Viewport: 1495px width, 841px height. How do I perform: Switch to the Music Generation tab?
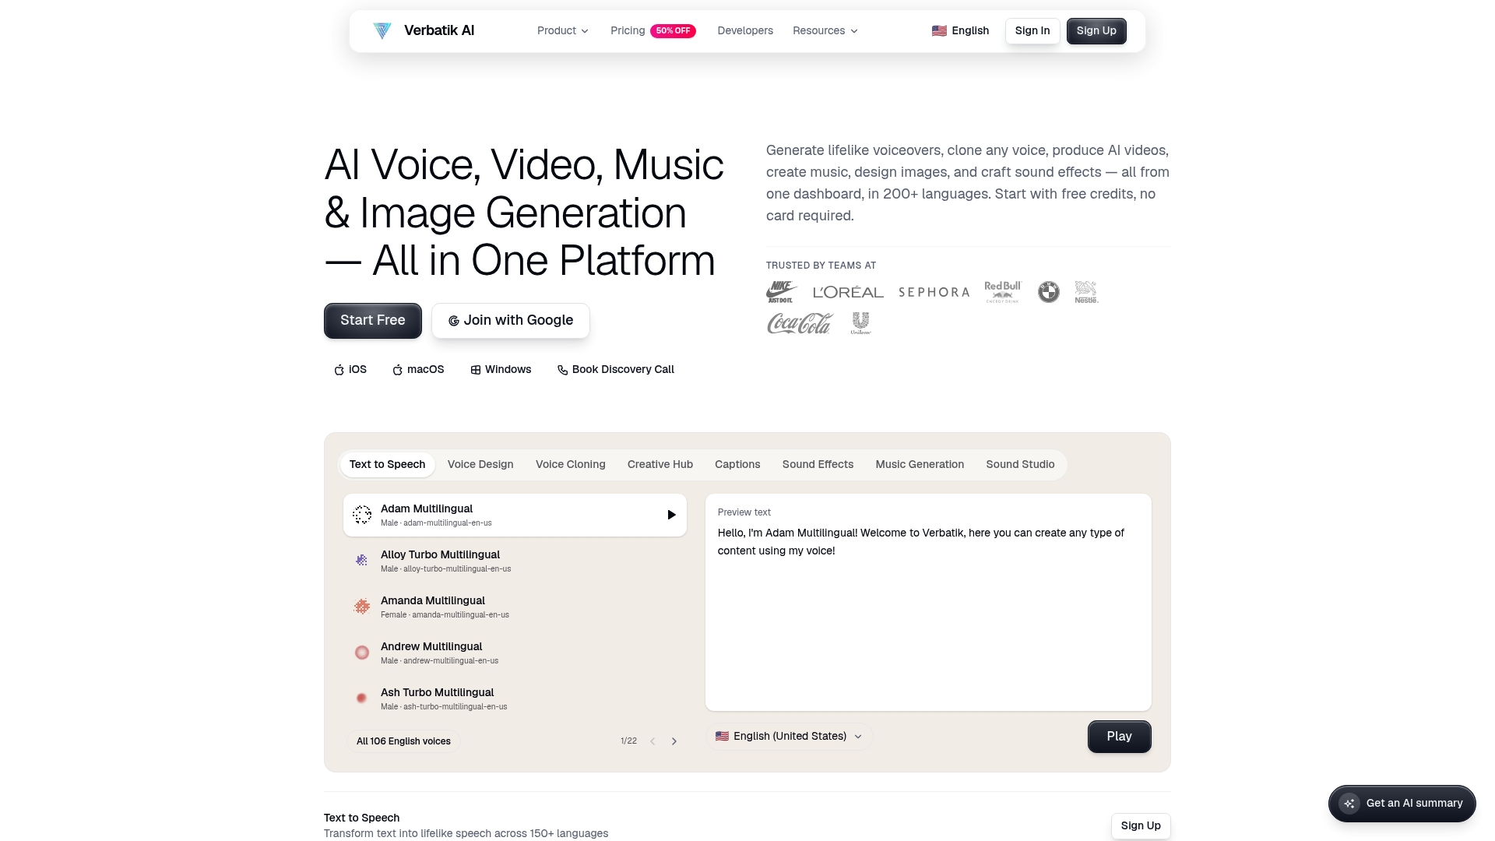point(920,465)
